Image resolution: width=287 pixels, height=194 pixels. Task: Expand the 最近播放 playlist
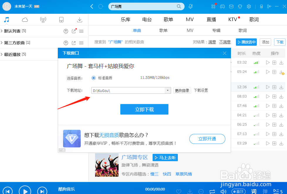point(2,54)
